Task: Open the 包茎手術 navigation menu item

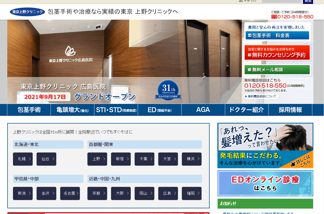Action: point(29,110)
